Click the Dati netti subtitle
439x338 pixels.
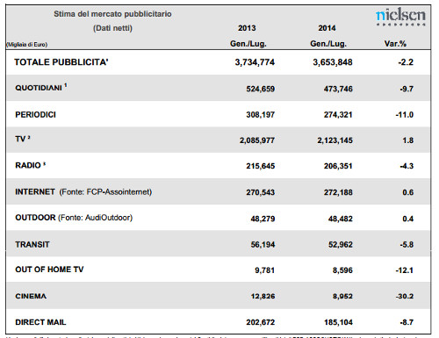pos(112,28)
